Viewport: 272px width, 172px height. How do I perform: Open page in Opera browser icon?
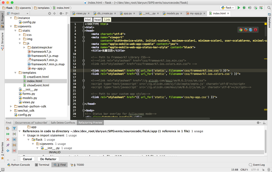tap(255, 30)
